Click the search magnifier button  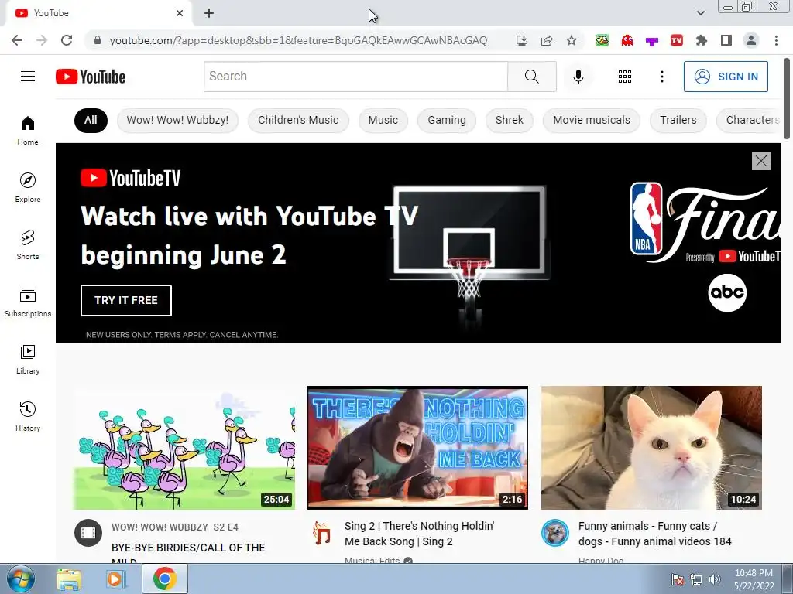pyautogui.click(x=531, y=77)
